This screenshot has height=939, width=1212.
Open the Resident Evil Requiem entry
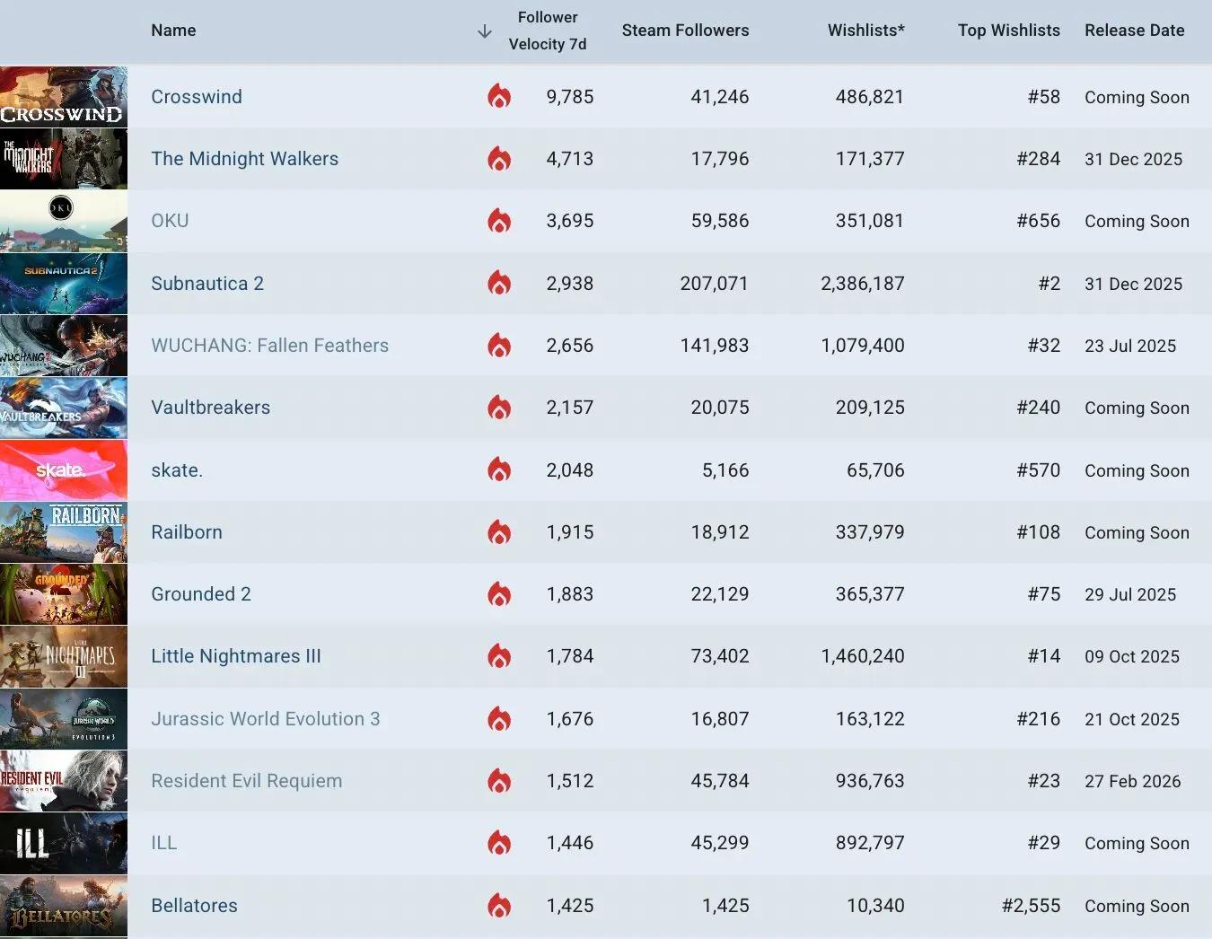tap(247, 781)
